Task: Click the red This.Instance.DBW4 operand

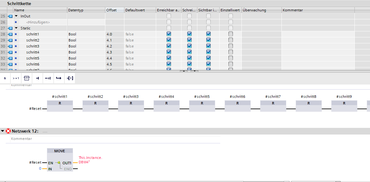Action: 90,160
